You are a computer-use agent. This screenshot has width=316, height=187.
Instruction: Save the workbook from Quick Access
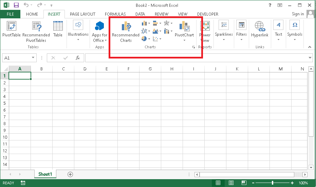[x=16, y=5]
